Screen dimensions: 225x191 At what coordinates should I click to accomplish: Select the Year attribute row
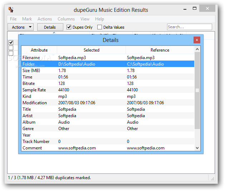click(108, 135)
